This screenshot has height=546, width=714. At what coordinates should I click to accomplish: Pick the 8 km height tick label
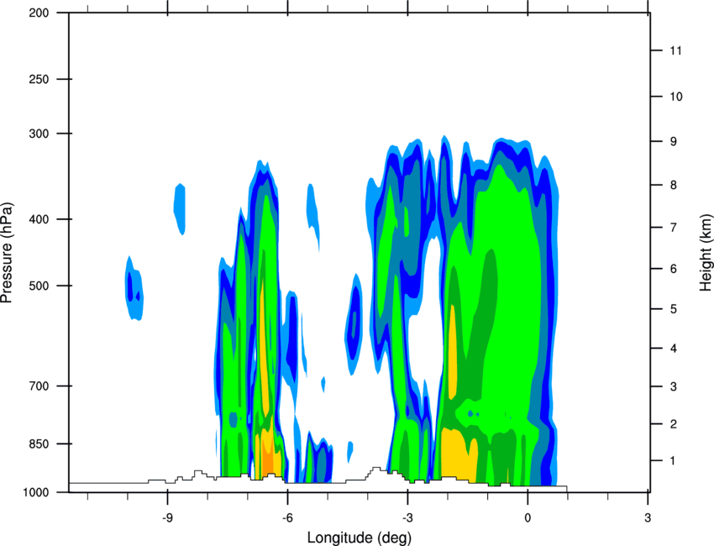674,185
